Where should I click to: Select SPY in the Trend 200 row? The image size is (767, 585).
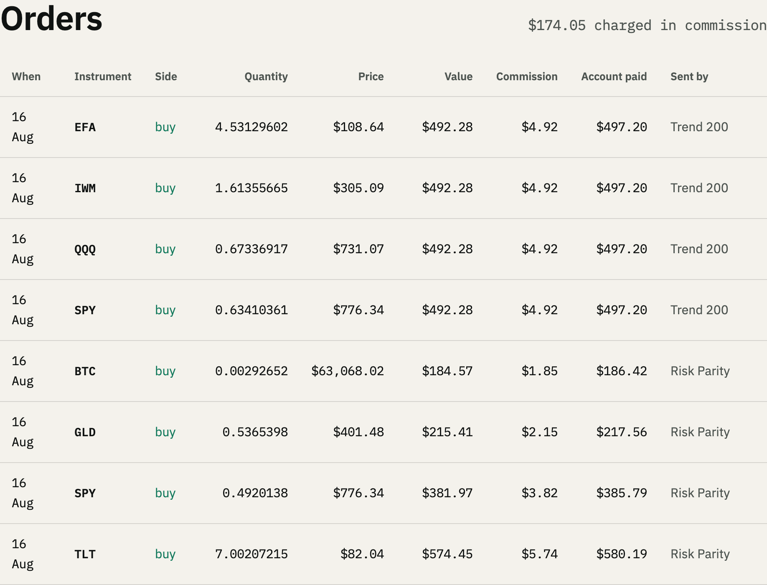tap(85, 310)
